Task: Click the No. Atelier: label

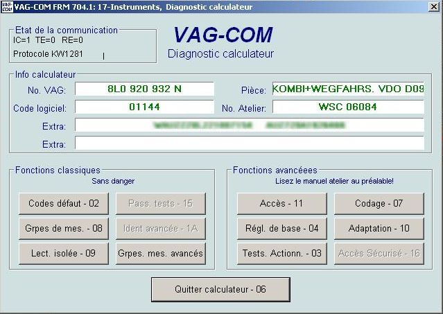Action: coord(244,108)
